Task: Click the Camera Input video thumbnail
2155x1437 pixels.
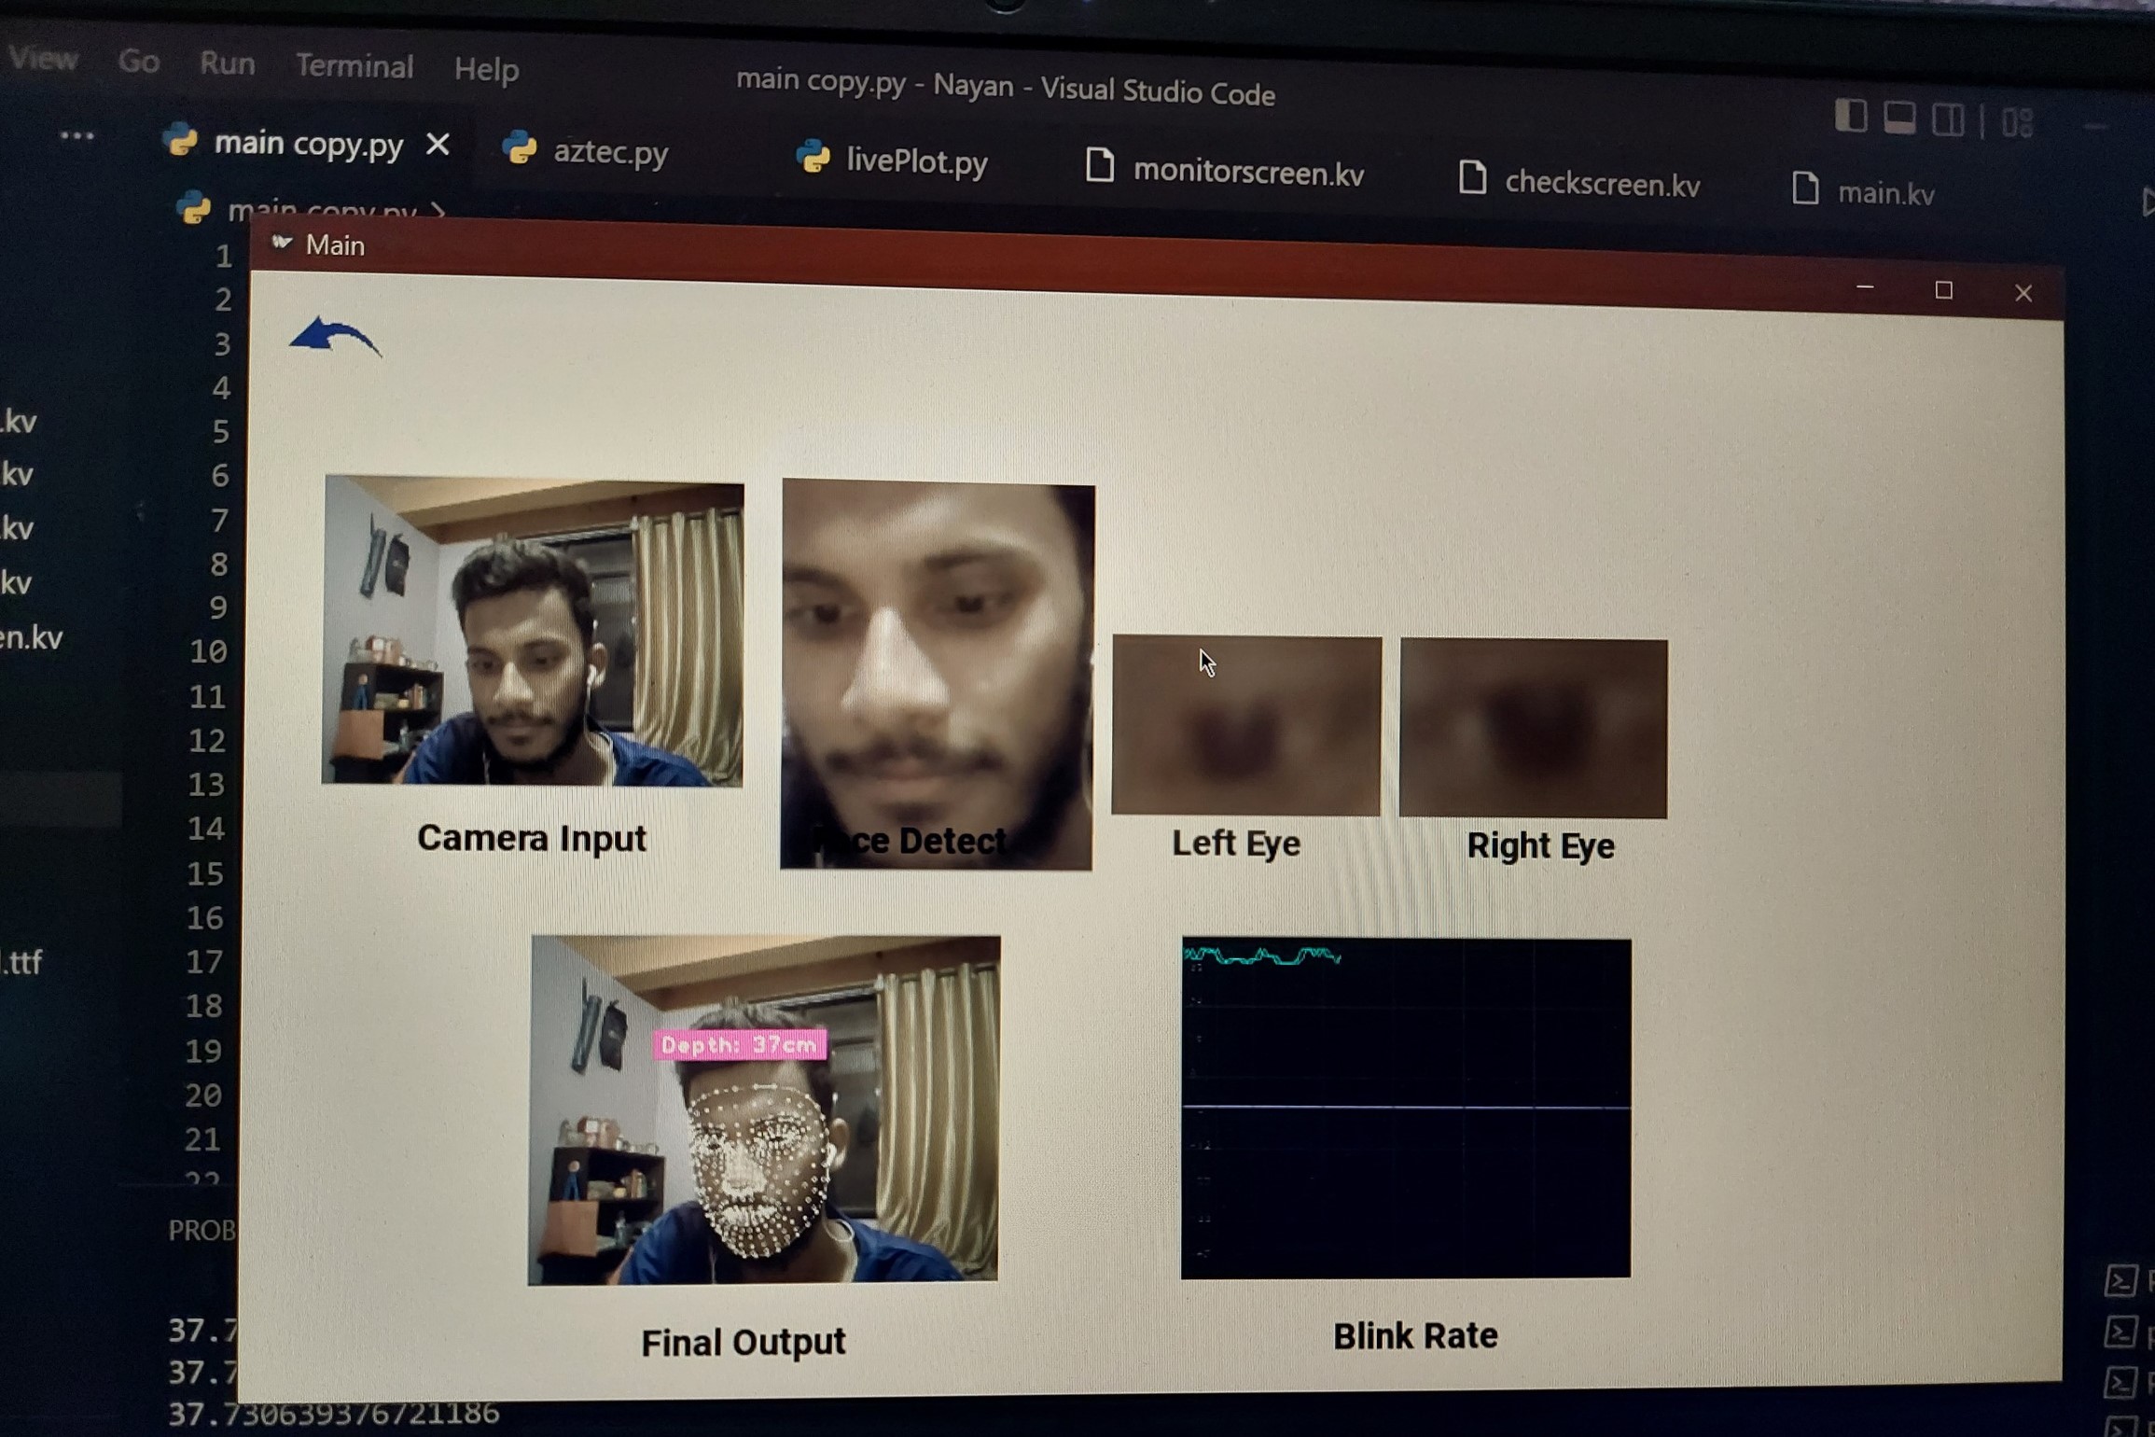Action: (533, 631)
